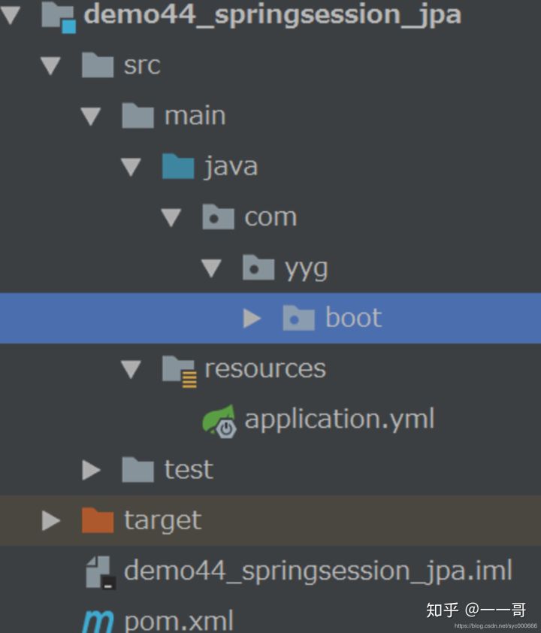Image resolution: width=541 pixels, height=633 pixels.
Task: Collapse the yyg package arrow
Action: click(x=211, y=268)
